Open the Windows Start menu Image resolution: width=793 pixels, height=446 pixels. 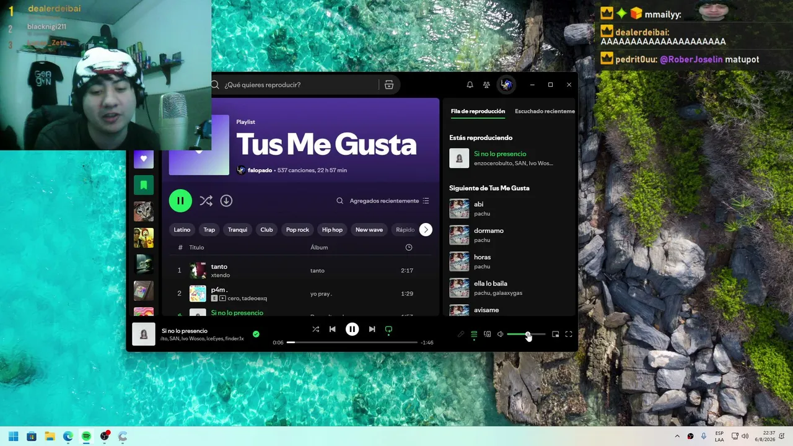click(x=14, y=437)
